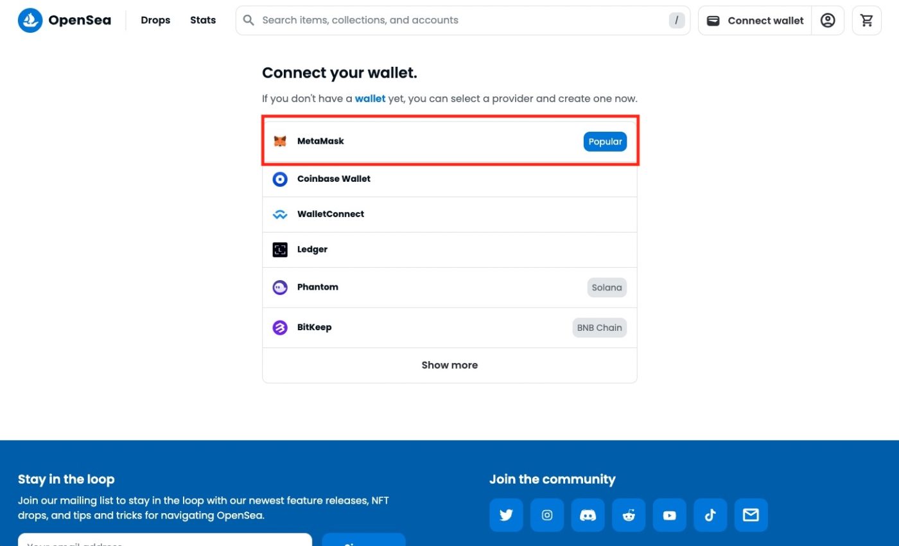Screen dimensions: 899x546
Task: Click the OpenSea wordmark text
Action: [80, 21]
